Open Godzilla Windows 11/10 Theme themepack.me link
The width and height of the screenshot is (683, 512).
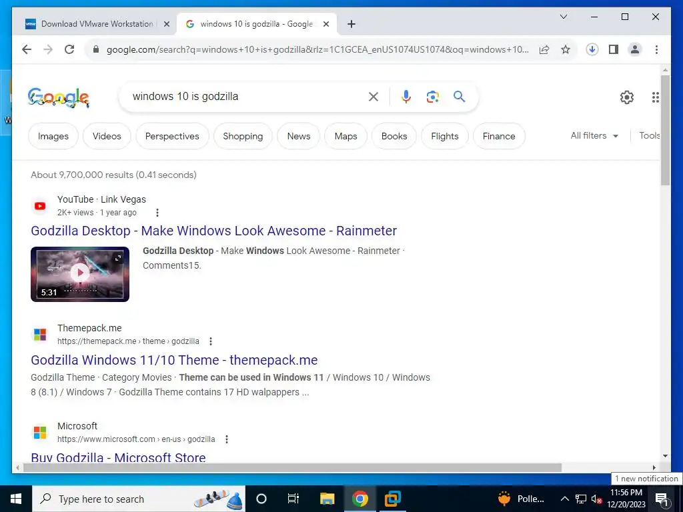click(x=174, y=360)
